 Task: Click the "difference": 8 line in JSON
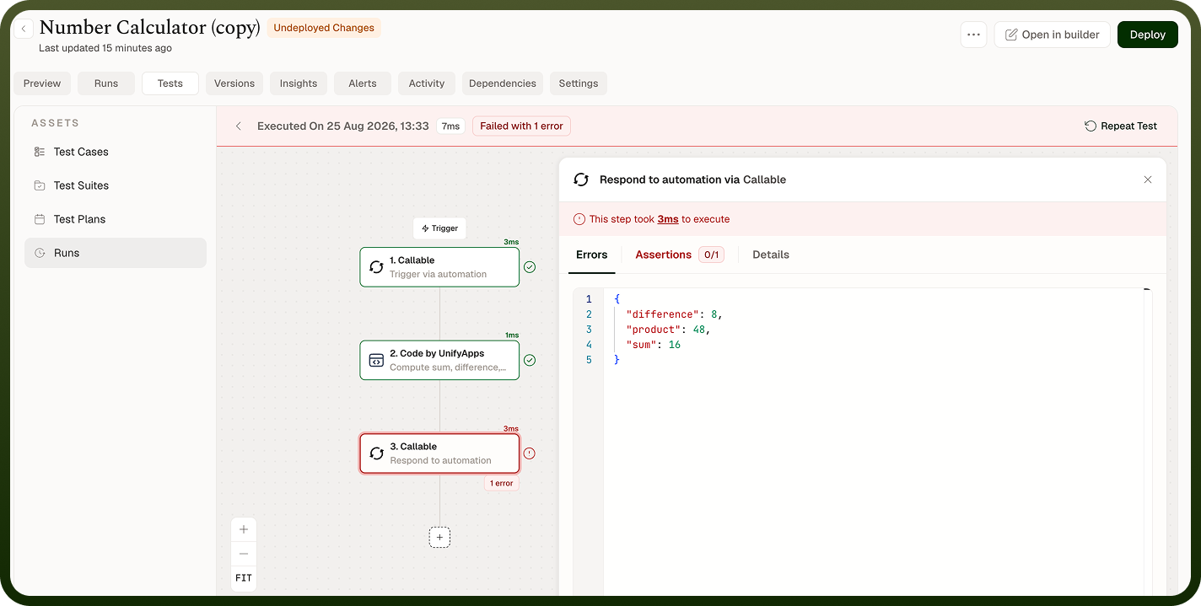pos(674,314)
